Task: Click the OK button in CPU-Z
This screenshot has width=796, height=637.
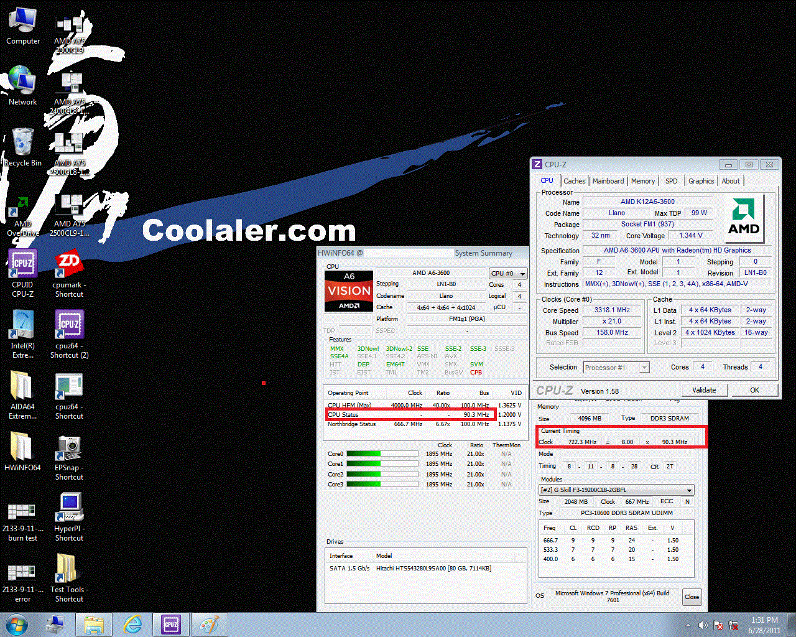Action: 754,390
